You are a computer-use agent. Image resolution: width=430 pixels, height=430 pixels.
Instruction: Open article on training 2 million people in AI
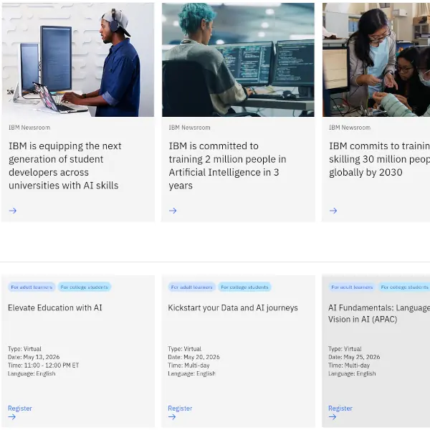(227, 166)
